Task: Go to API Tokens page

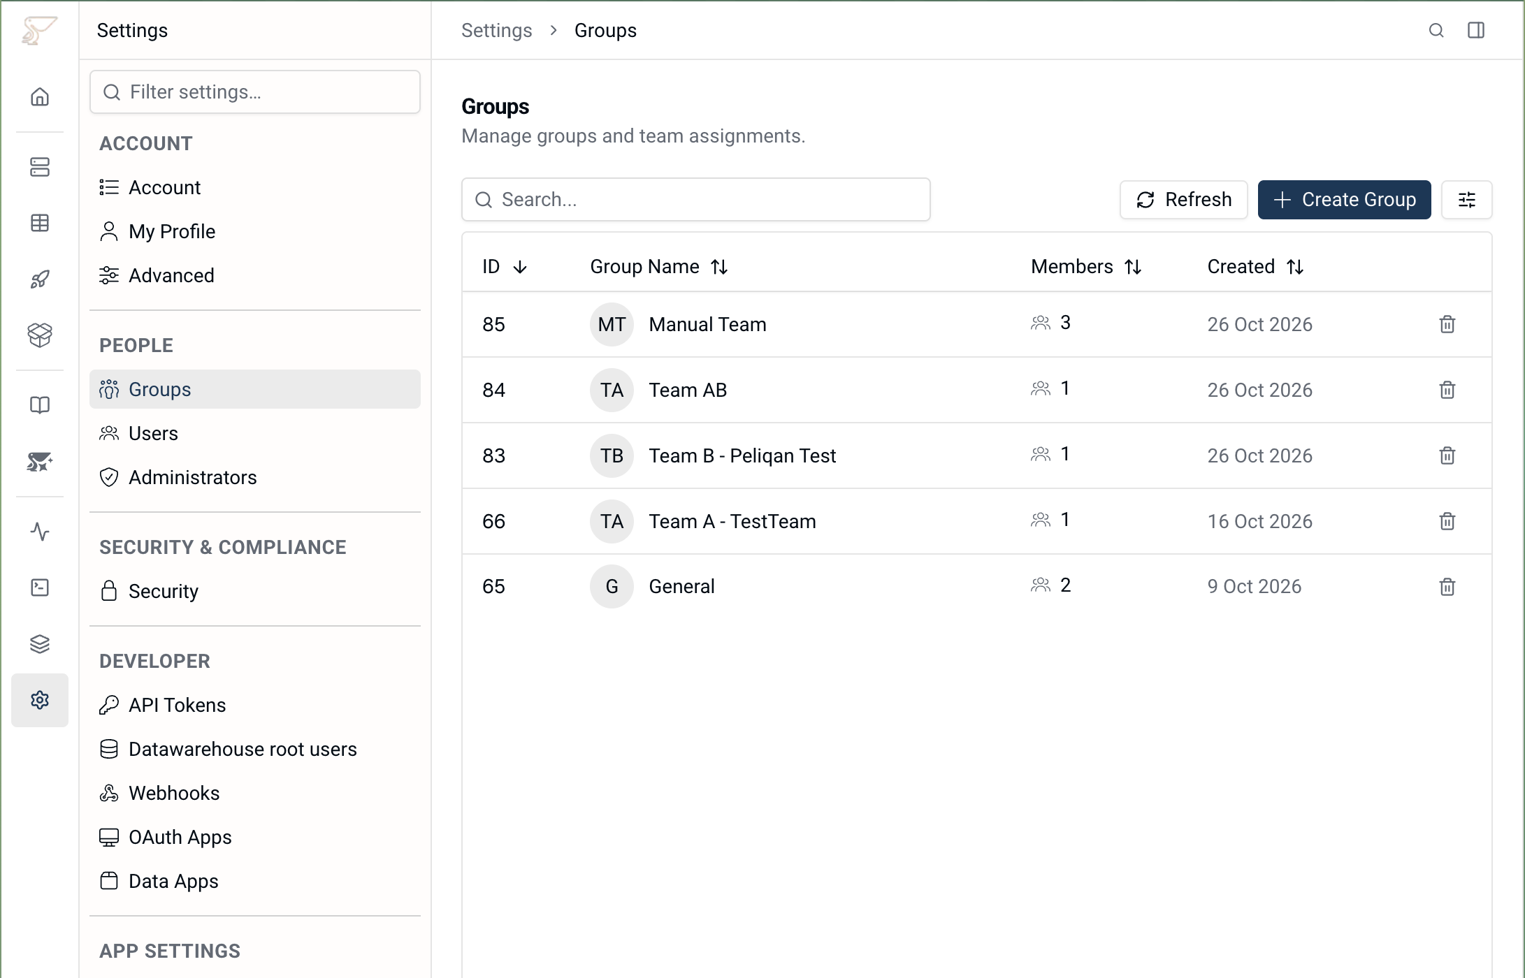Action: (255, 705)
